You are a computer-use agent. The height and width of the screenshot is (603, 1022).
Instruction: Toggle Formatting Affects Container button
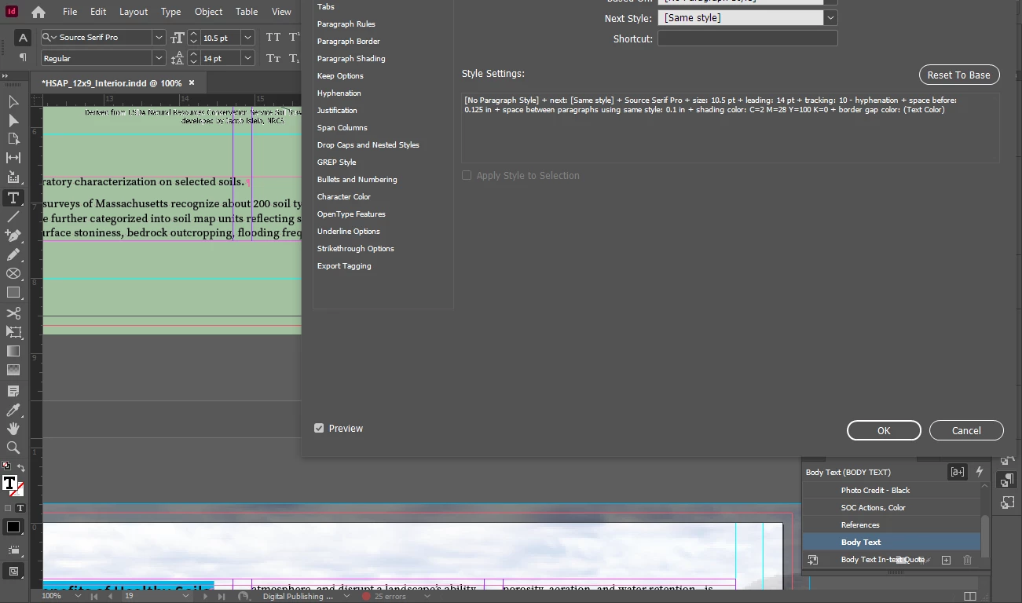click(9, 508)
